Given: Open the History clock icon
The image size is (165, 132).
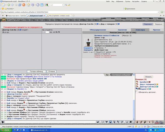Looking at the screenshot, I should [38, 5].
